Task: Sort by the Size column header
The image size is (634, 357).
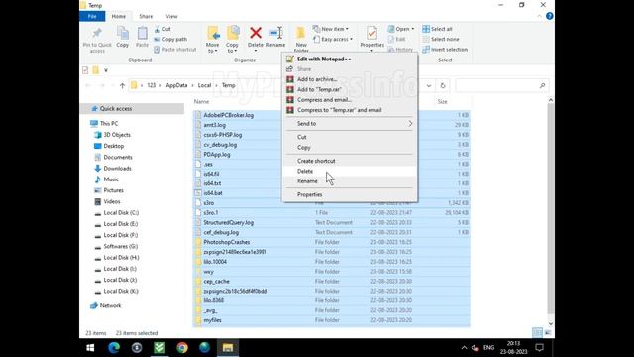Action: pyautogui.click(x=443, y=102)
